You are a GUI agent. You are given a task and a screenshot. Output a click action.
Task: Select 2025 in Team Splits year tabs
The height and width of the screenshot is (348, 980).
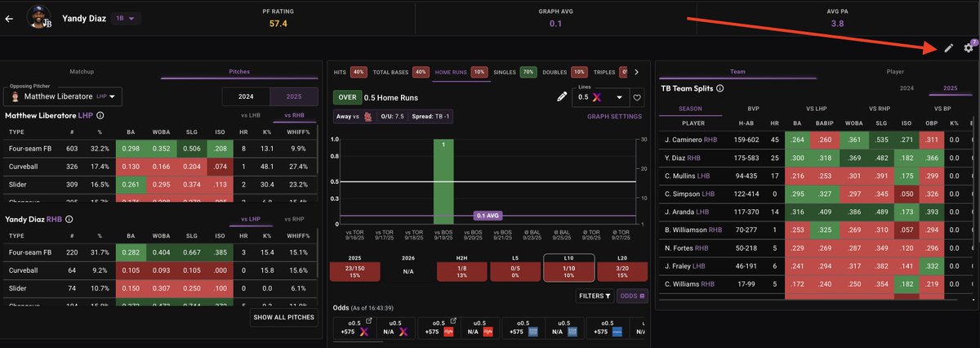point(950,87)
